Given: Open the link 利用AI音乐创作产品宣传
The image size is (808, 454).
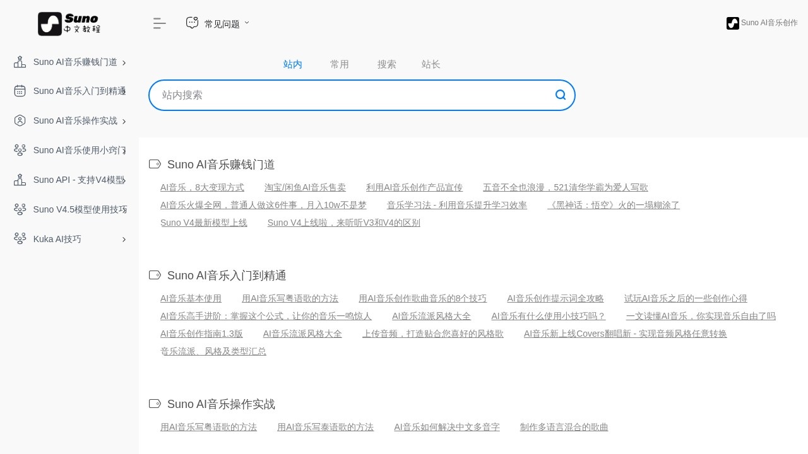Looking at the screenshot, I should click(414, 187).
